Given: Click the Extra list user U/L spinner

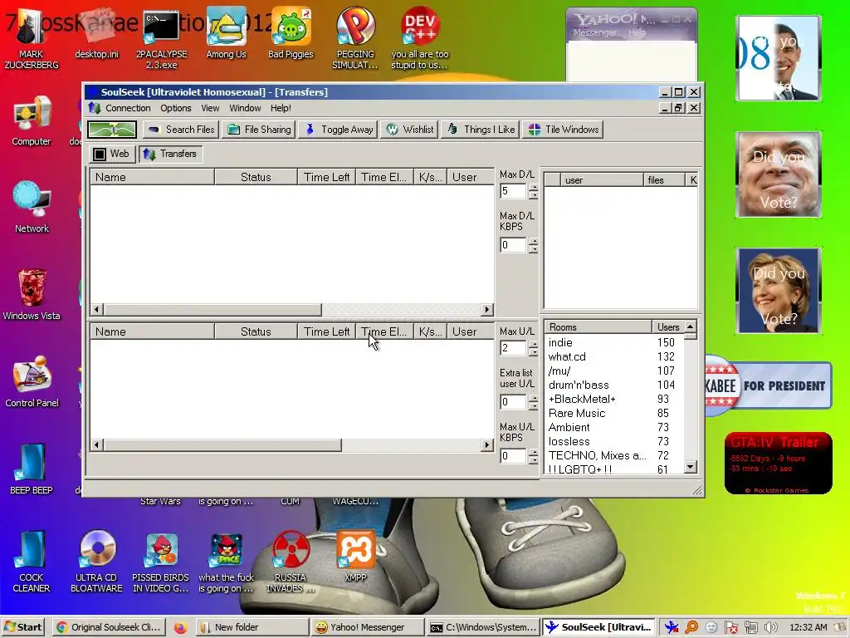Looking at the screenshot, I should point(534,402).
